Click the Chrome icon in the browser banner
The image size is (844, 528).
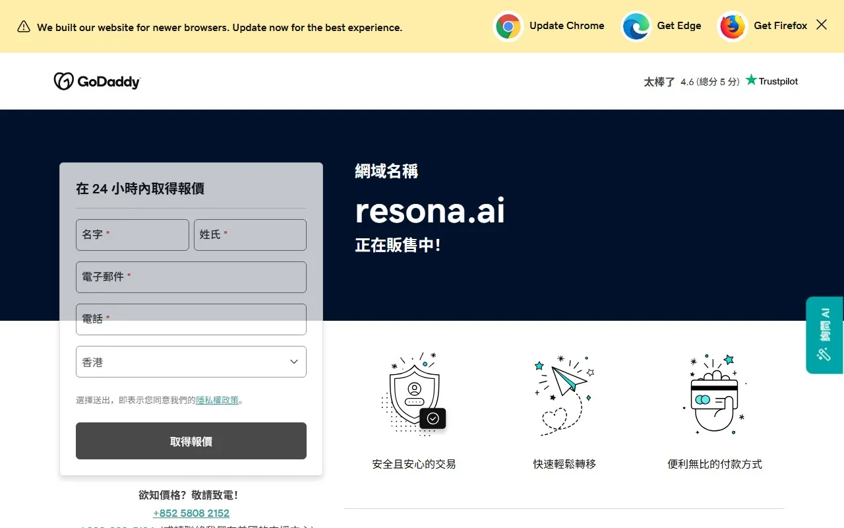point(508,26)
